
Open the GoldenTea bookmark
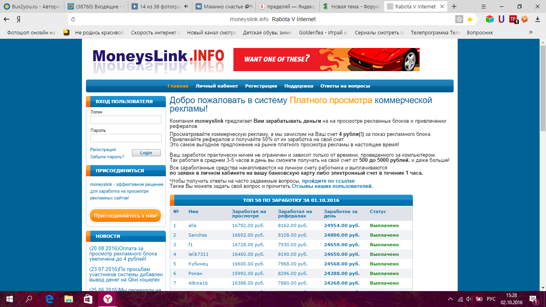pyautogui.click(x=323, y=33)
